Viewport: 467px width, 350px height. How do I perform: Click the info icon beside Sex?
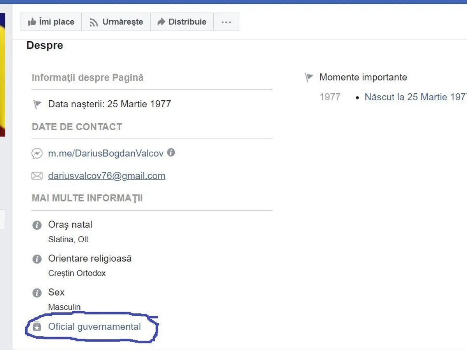[37, 293]
